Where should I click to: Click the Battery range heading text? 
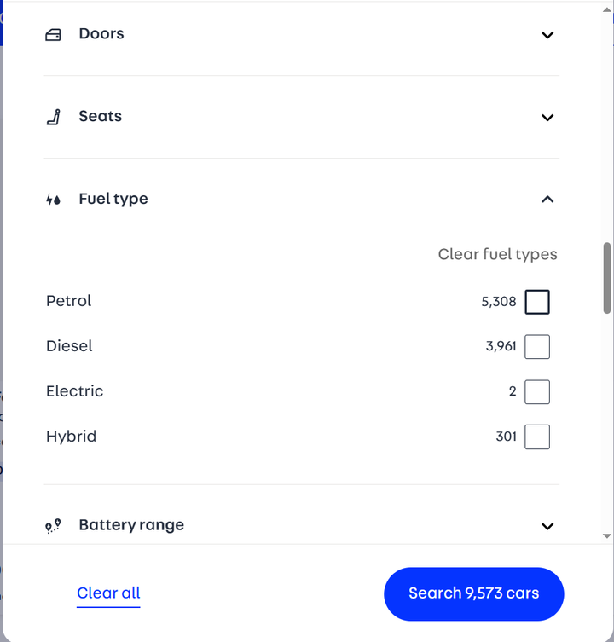pos(131,525)
